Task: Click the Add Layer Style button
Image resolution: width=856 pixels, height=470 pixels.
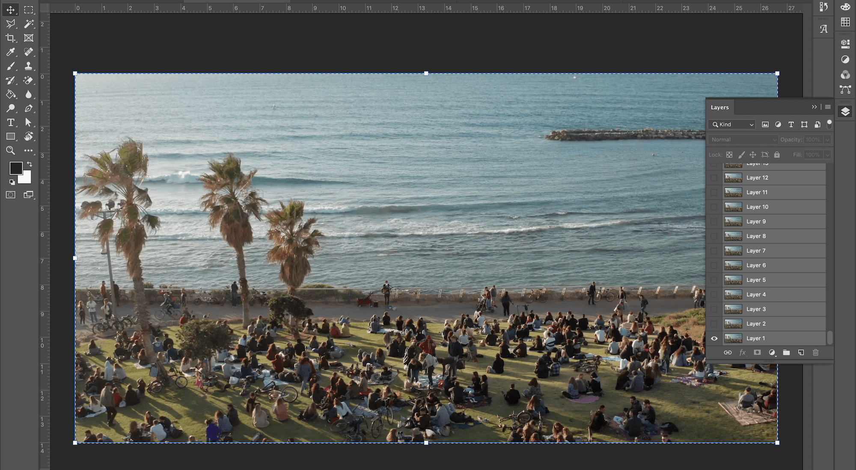Action: click(x=742, y=352)
